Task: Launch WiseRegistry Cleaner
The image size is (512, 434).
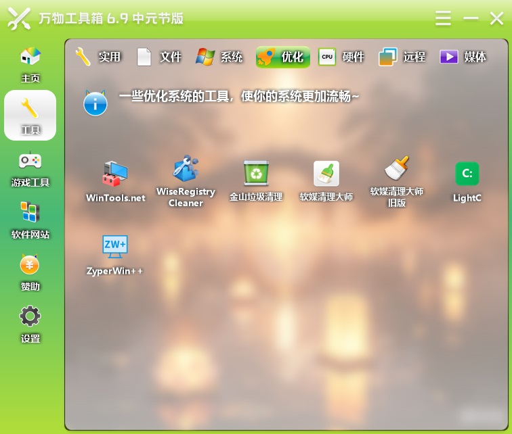Action: click(x=186, y=181)
